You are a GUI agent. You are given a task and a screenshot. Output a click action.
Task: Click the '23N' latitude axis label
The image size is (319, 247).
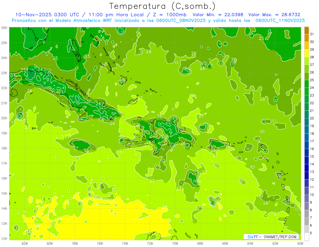[x=4, y=73]
